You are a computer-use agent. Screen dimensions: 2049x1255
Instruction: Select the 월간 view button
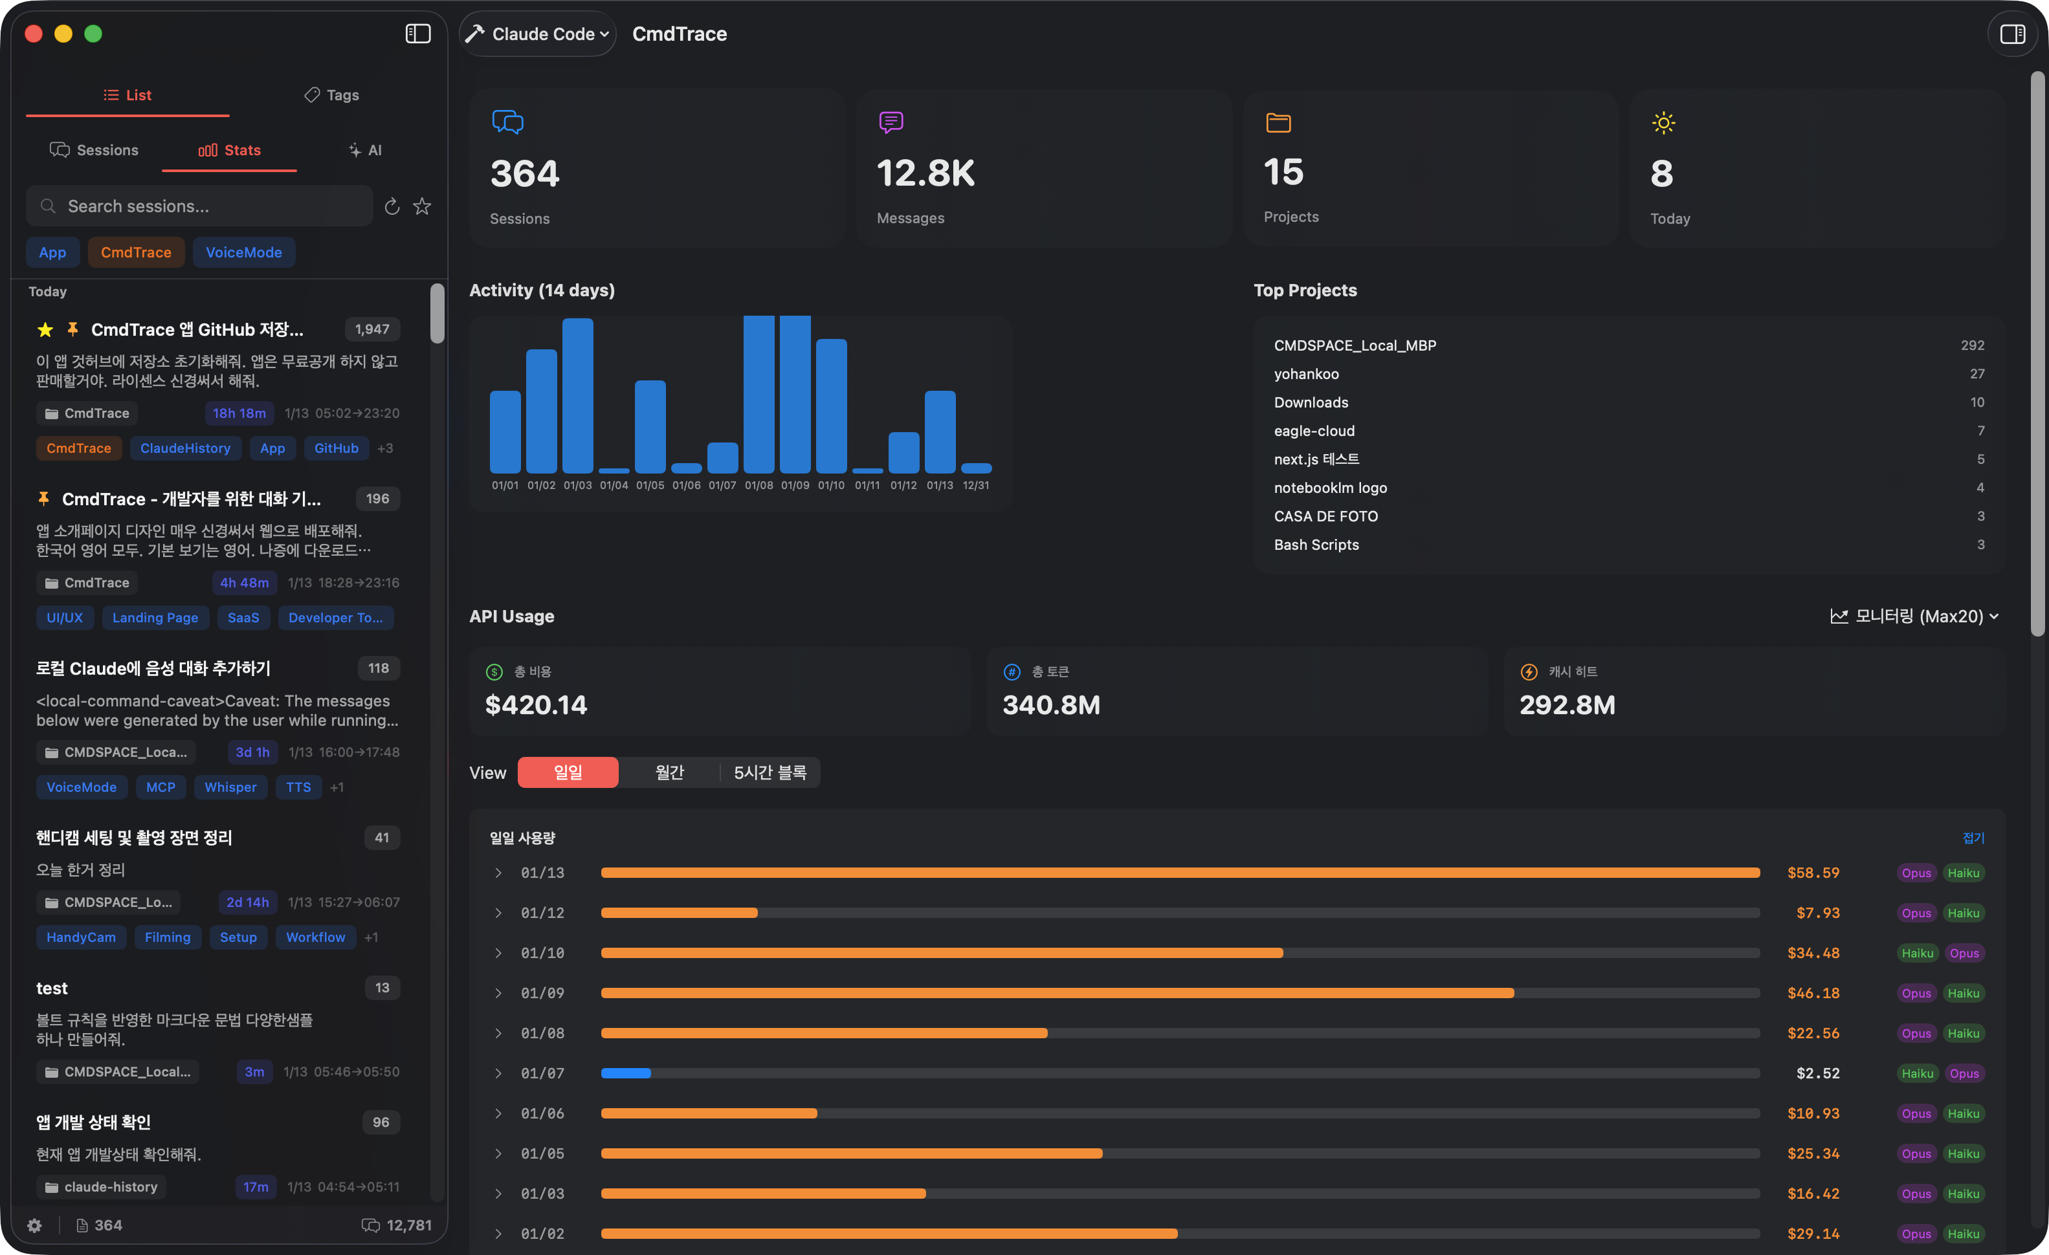point(670,772)
